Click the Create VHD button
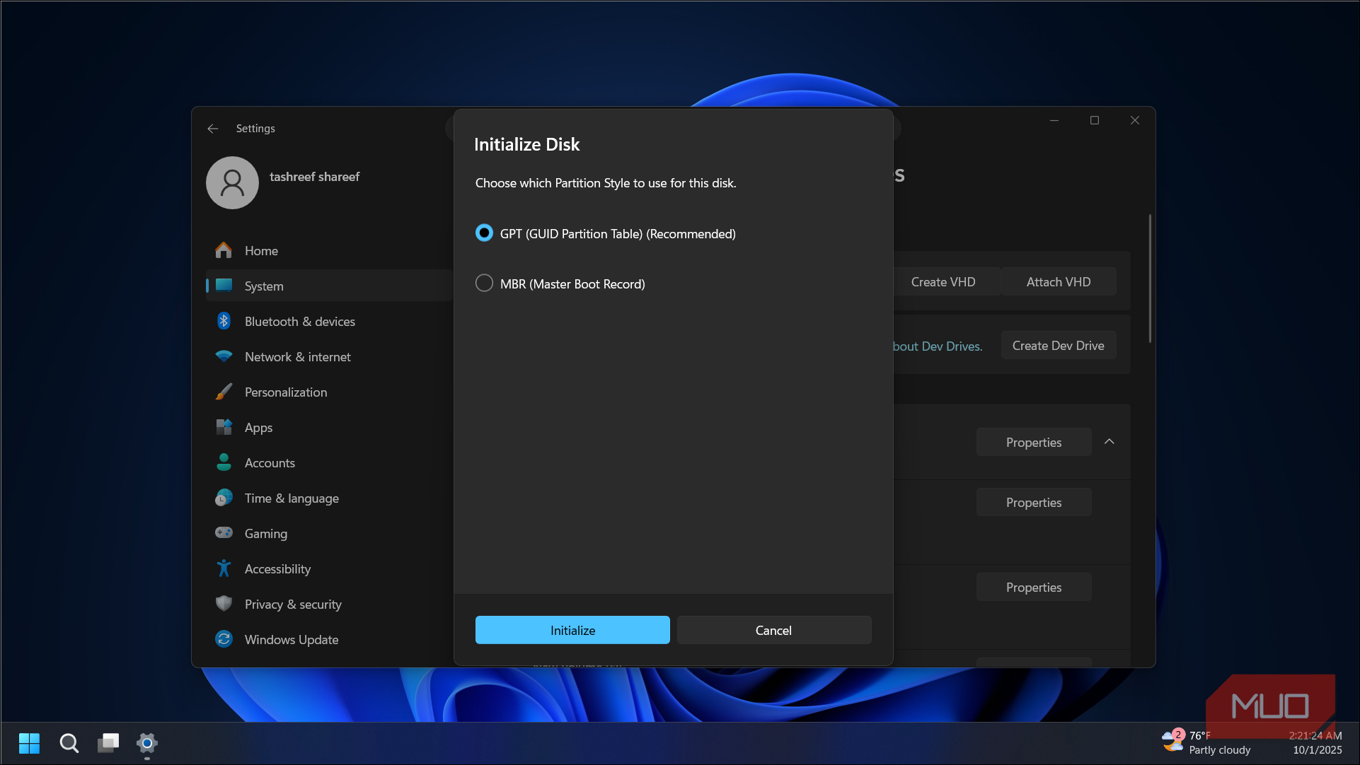The width and height of the screenshot is (1360, 765). click(x=946, y=281)
